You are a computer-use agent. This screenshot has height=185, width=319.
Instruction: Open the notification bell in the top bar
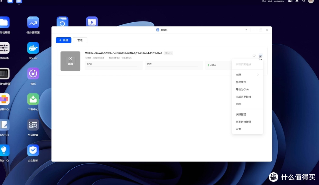tap(297, 1)
